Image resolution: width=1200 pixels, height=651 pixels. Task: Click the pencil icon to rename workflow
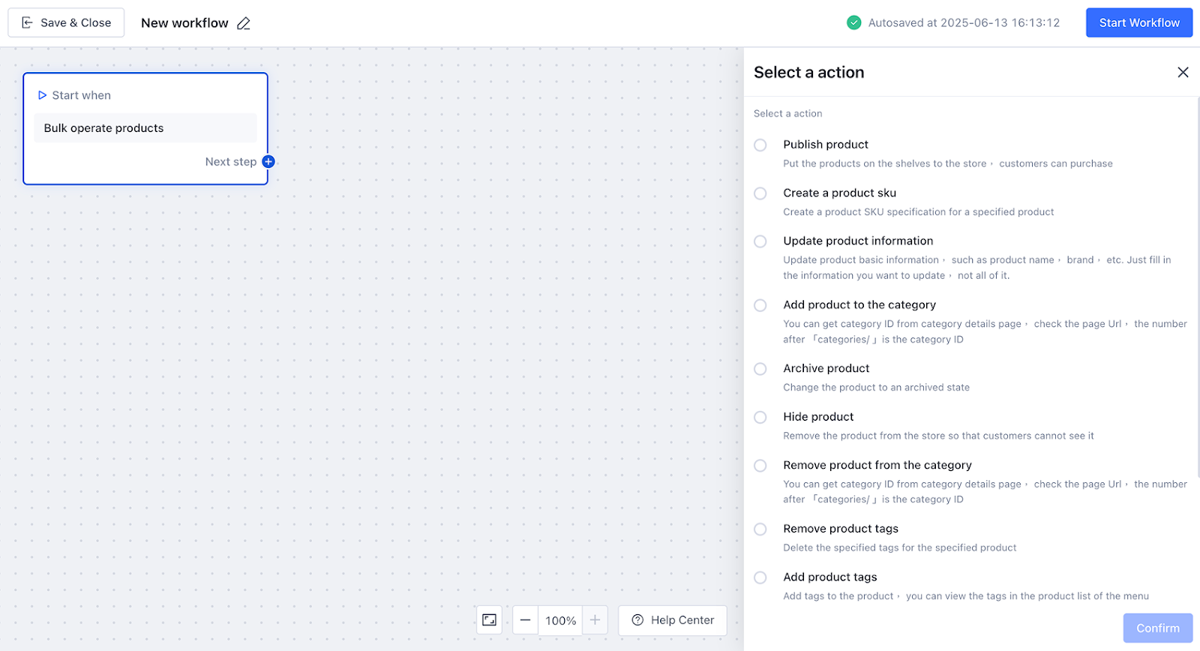[244, 23]
